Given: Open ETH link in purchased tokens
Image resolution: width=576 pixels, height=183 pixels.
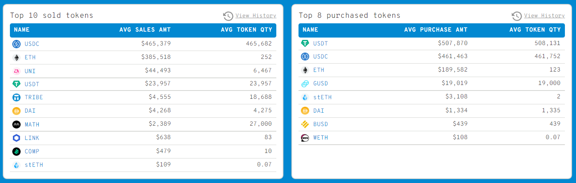Looking at the screenshot, I should (x=319, y=70).
